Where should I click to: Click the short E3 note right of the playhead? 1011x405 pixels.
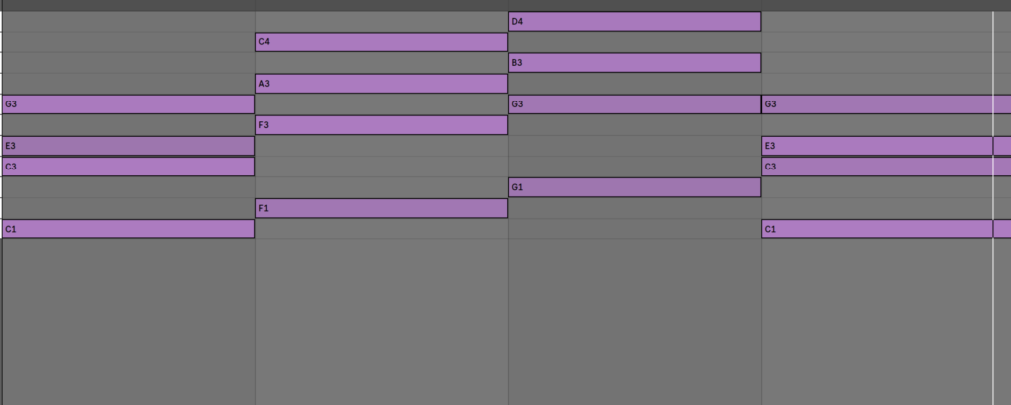coord(1002,146)
